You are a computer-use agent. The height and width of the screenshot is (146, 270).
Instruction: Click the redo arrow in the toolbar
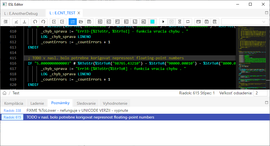(x=43, y=22)
